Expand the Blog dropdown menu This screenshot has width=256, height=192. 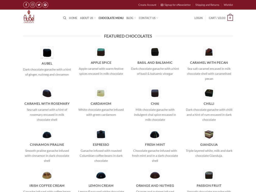[131, 18]
